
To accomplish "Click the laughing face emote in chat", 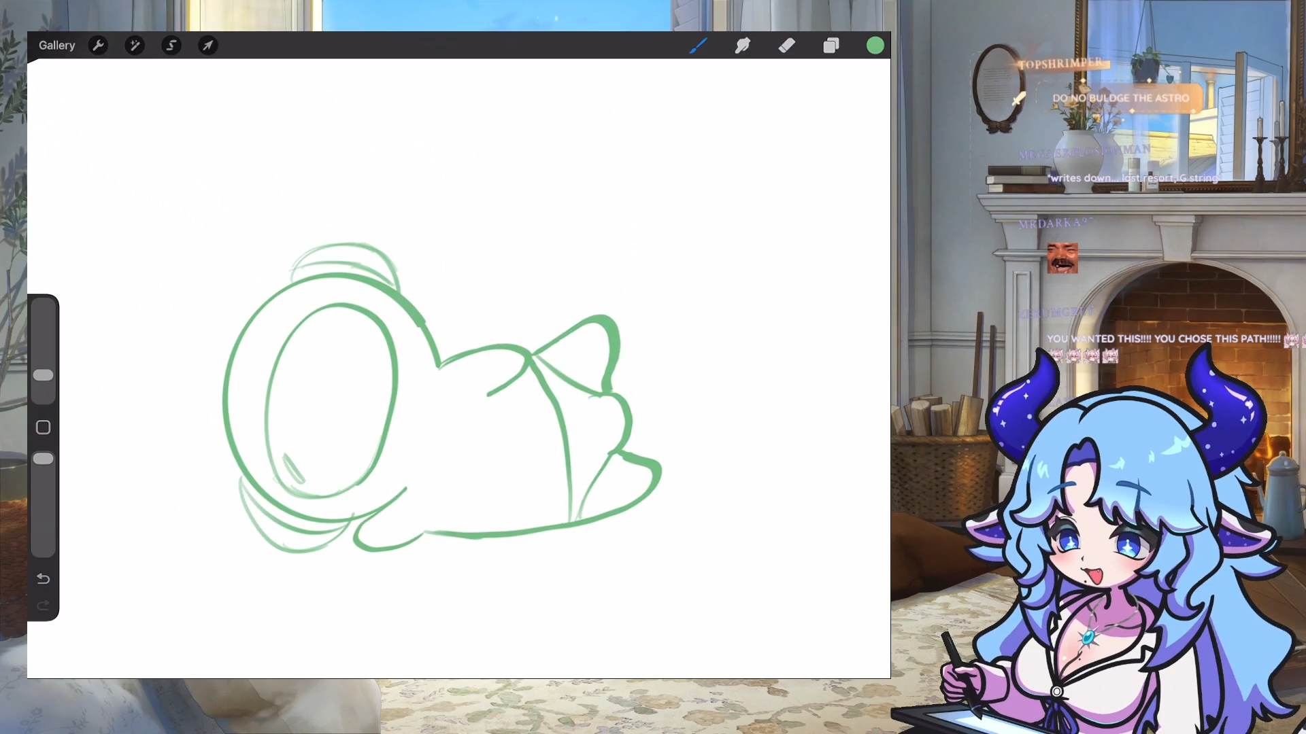I will (1062, 258).
